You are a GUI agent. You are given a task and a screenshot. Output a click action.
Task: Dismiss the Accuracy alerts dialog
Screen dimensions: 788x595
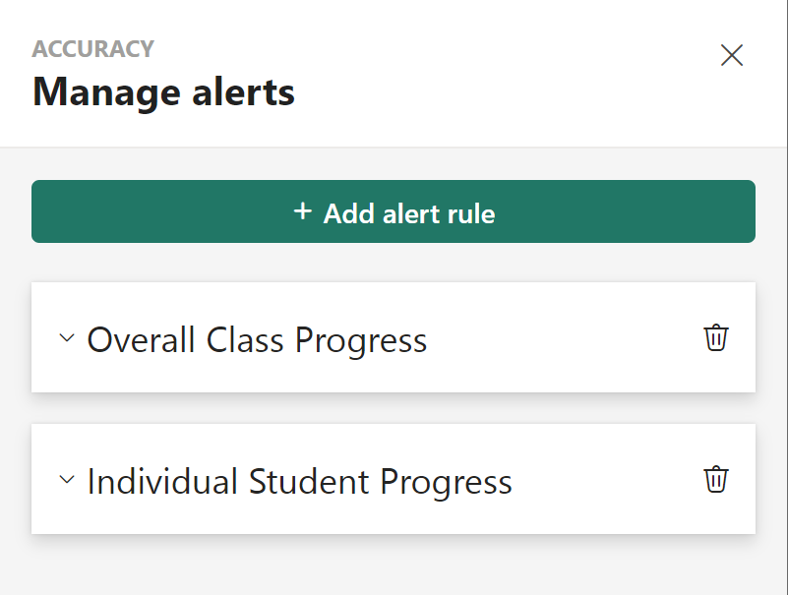[732, 56]
